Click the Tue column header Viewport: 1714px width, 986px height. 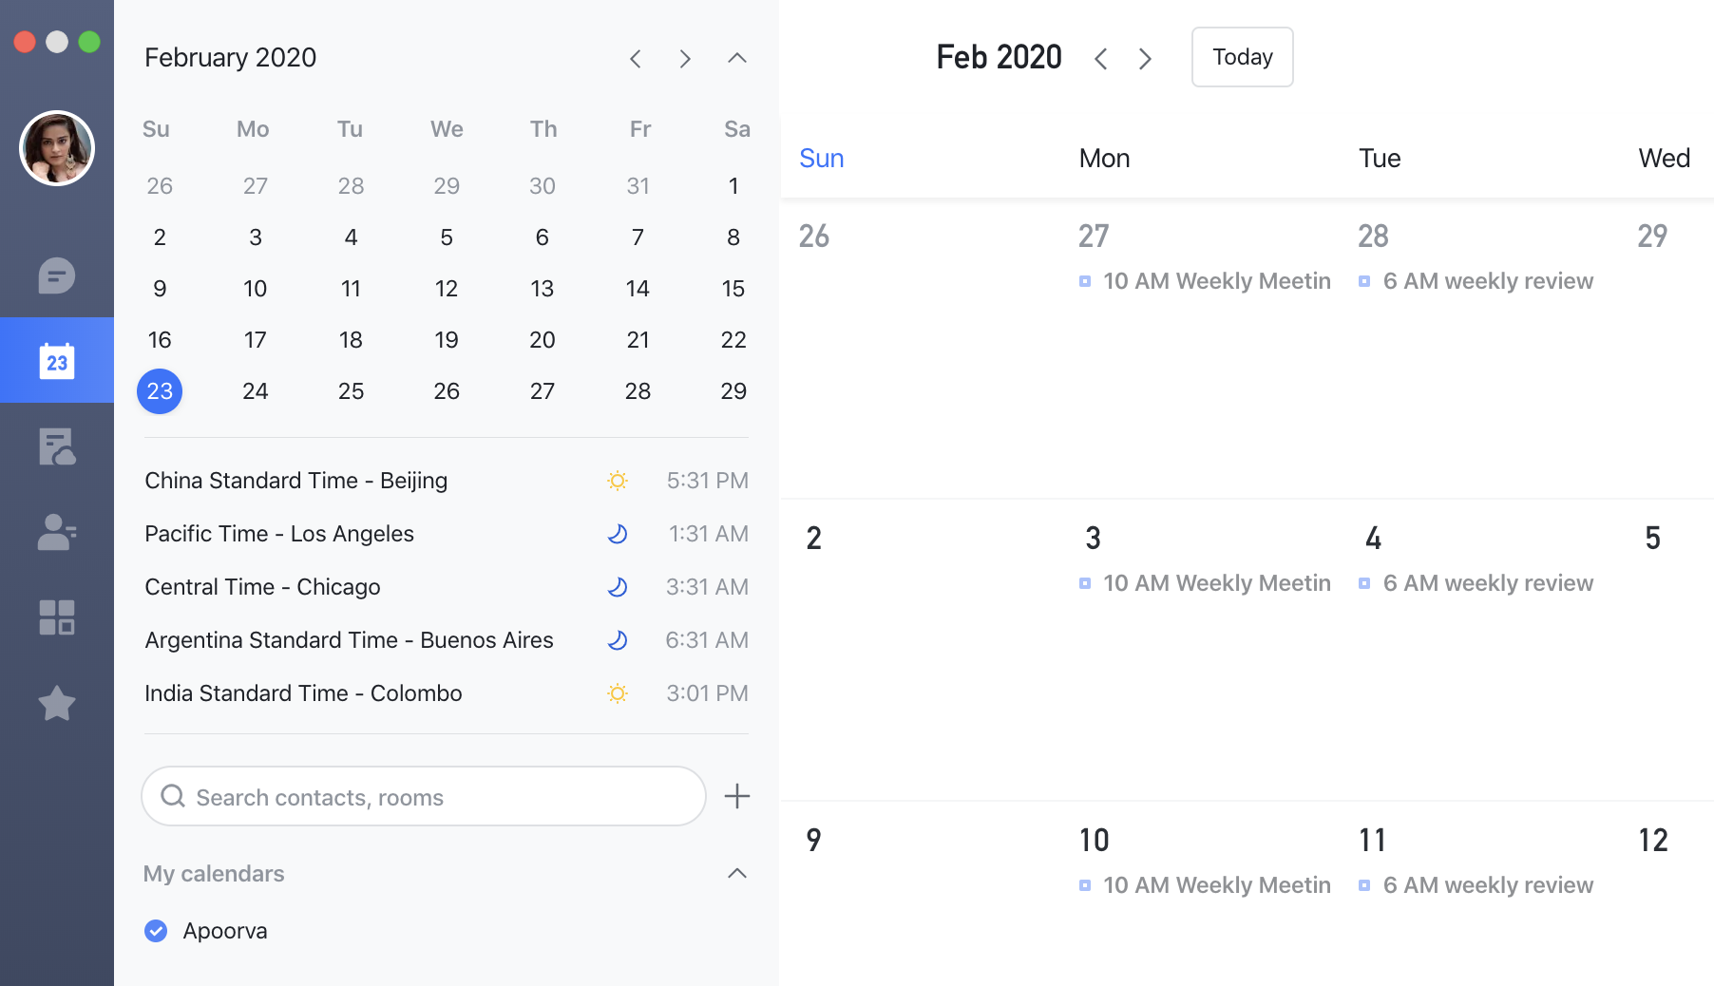[x=1380, y=159]
